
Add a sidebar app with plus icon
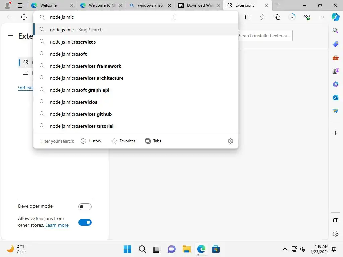(335, 133)
